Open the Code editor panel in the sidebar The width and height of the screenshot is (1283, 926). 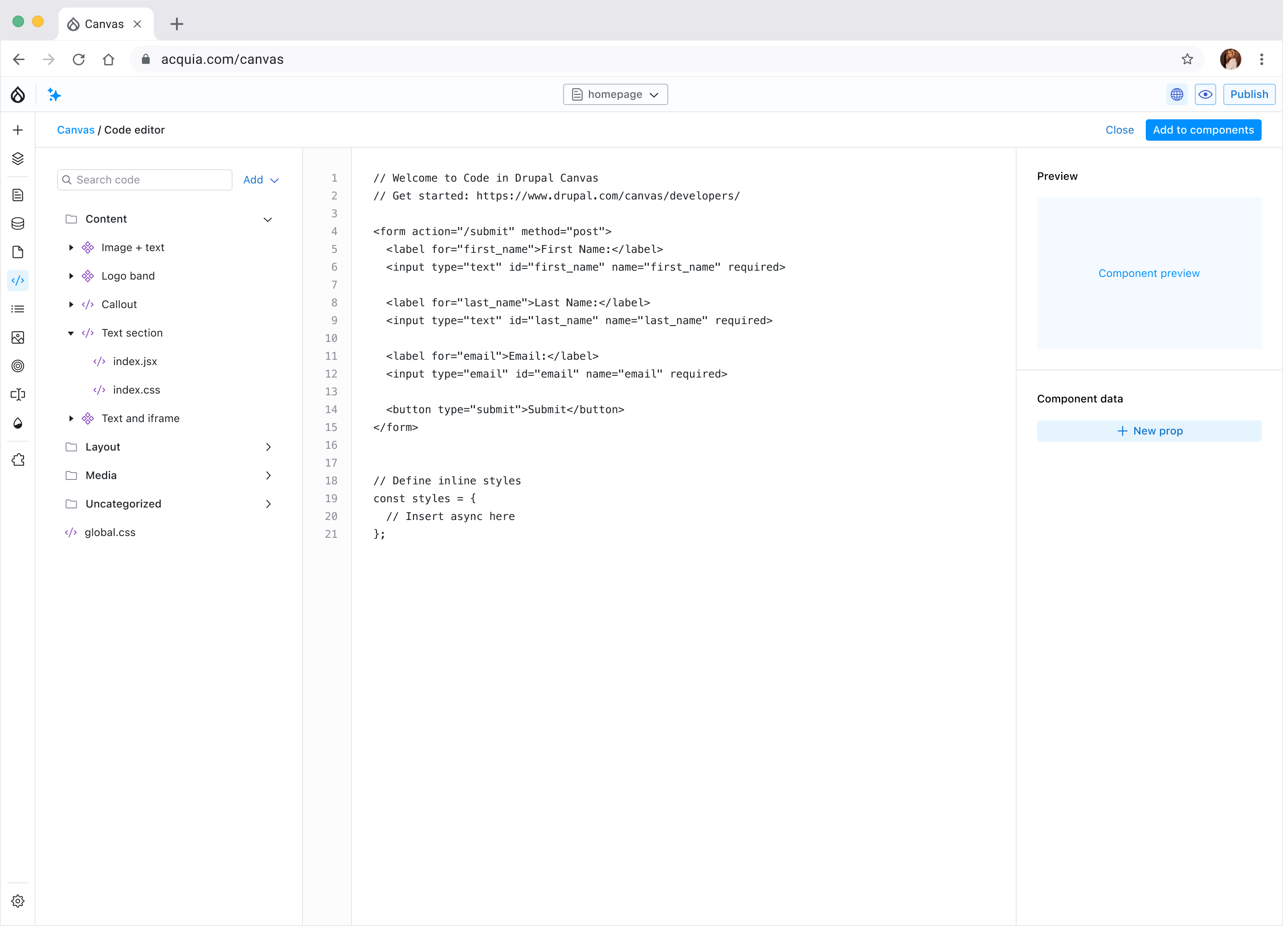17,280
